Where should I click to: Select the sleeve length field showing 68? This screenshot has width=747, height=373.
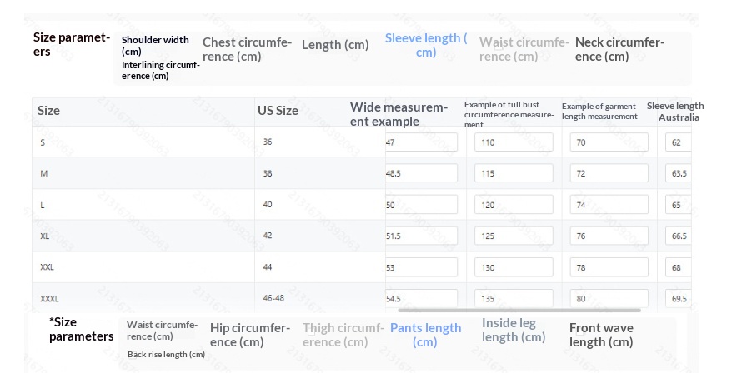[x=678, y=267]
